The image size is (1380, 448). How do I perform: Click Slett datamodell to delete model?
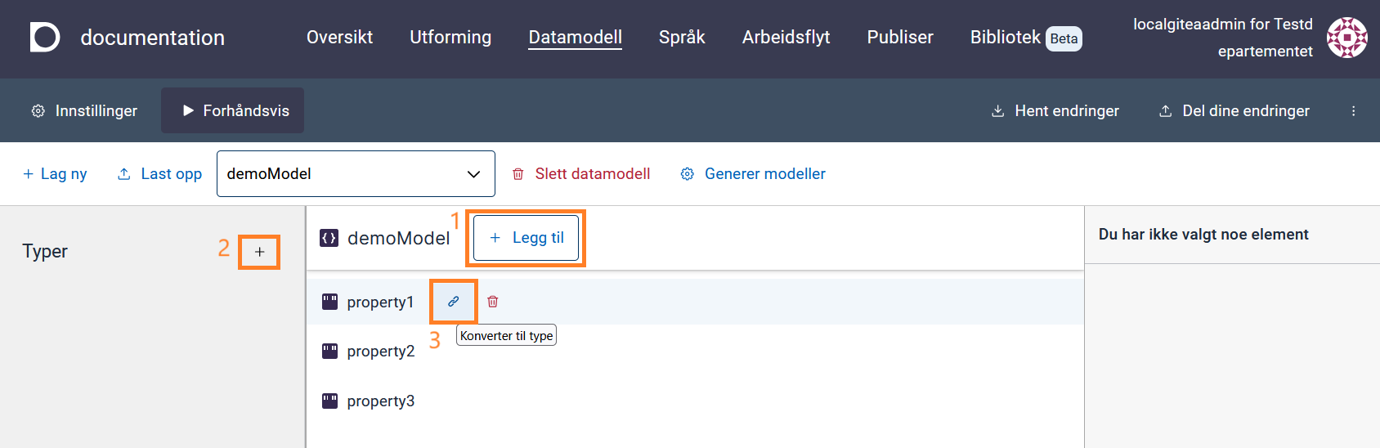(581, 173)
